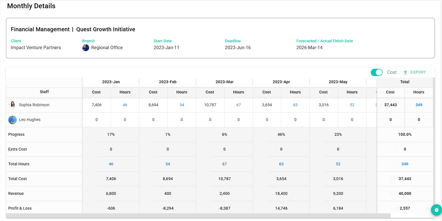
Task: Click the Impact Venture Partners client name
Action: (x=36, y=47)
